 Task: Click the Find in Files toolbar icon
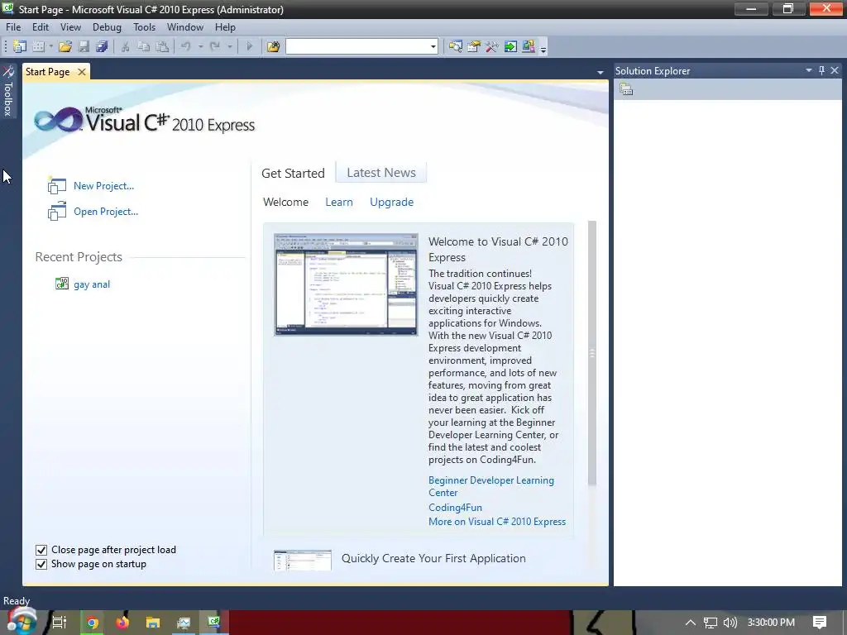(273, 47)
